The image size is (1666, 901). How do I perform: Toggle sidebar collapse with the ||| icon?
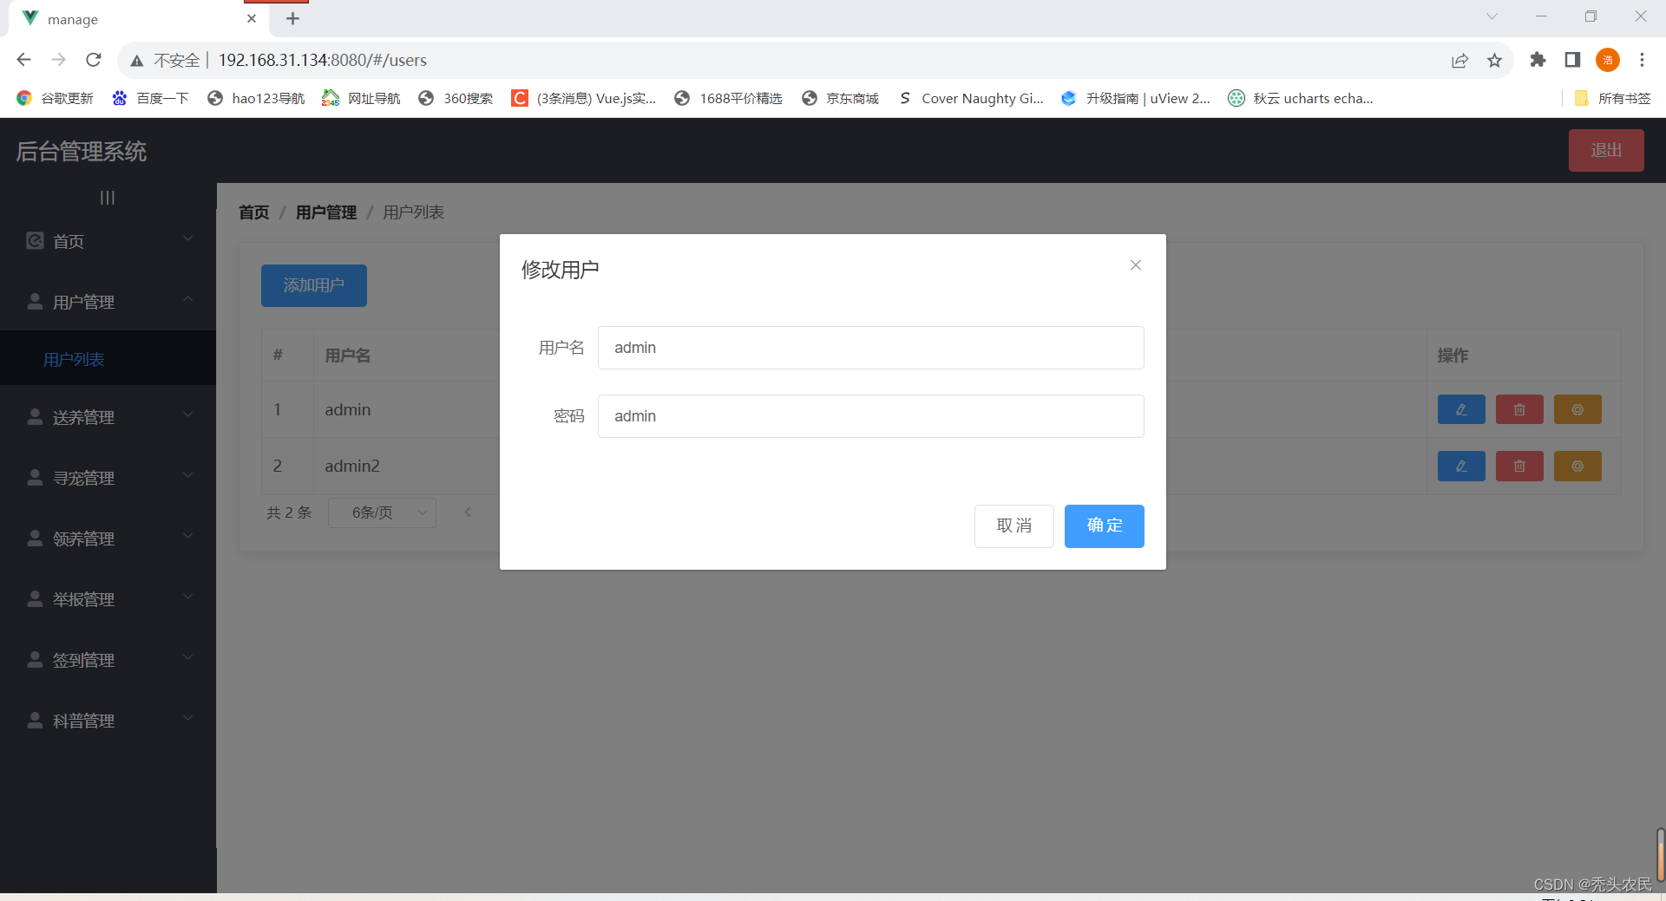coord(108,198)
